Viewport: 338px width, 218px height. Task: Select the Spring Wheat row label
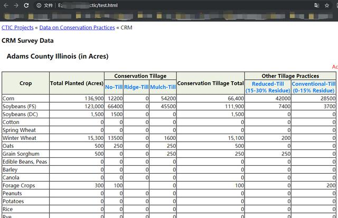(x=19, y=130)
